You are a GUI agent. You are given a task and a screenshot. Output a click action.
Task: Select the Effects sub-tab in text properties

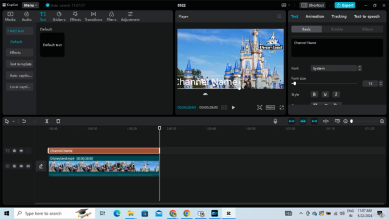tap(367, 29)
